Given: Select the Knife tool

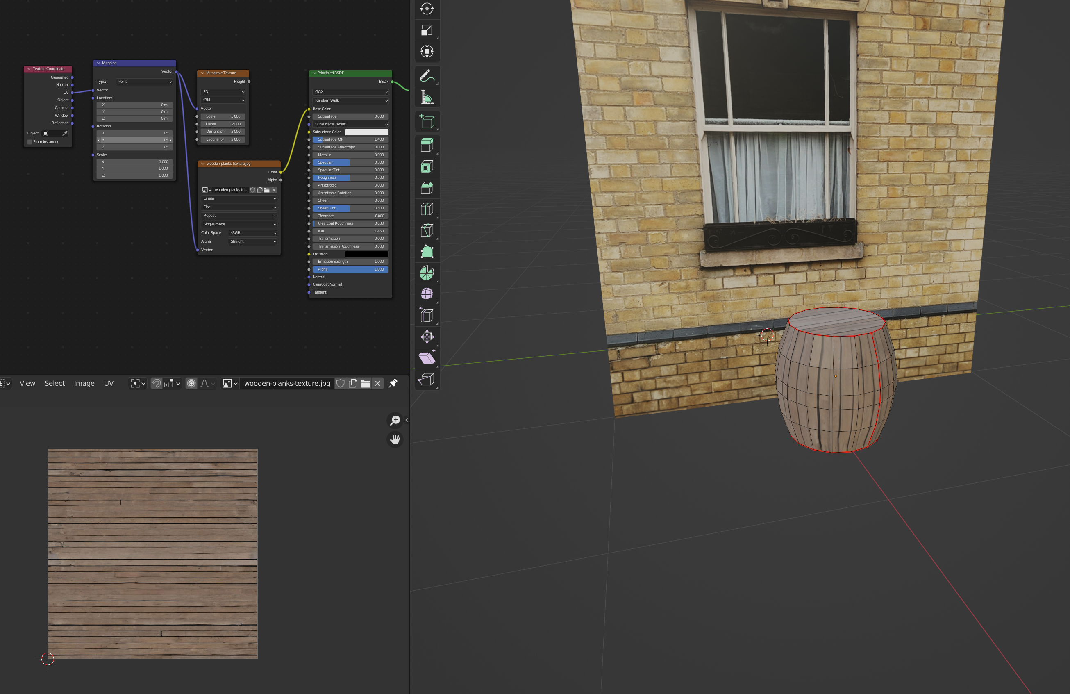Looking at the screenshot, I should click(x=427, y=230).
